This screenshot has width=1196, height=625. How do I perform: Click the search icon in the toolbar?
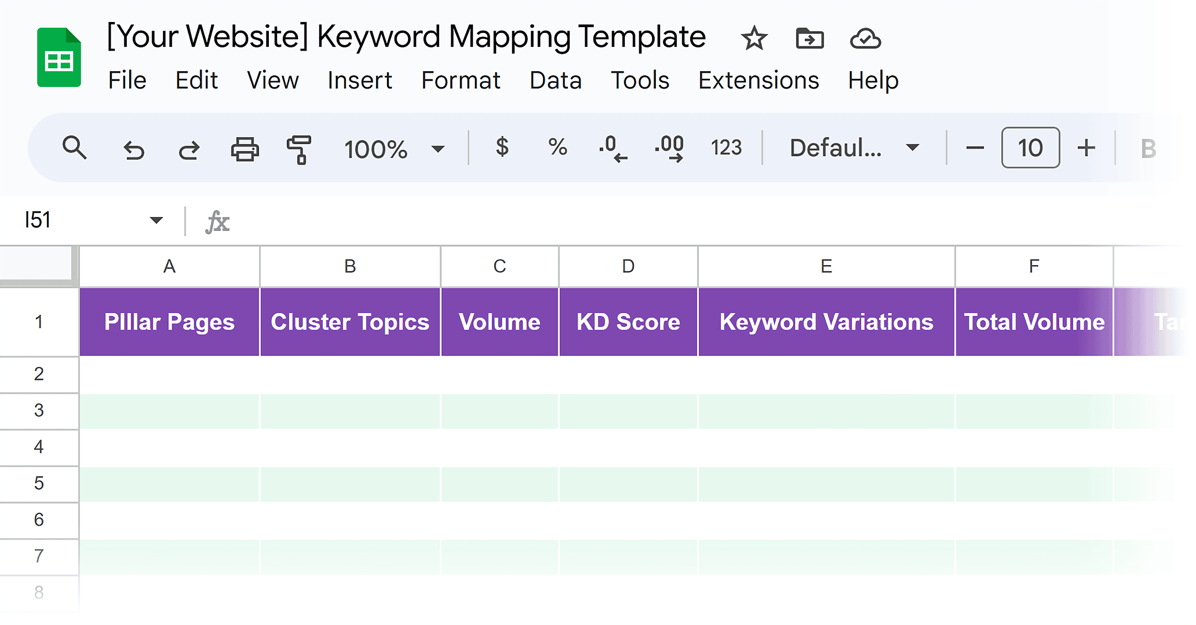click(x=74, y=149)
